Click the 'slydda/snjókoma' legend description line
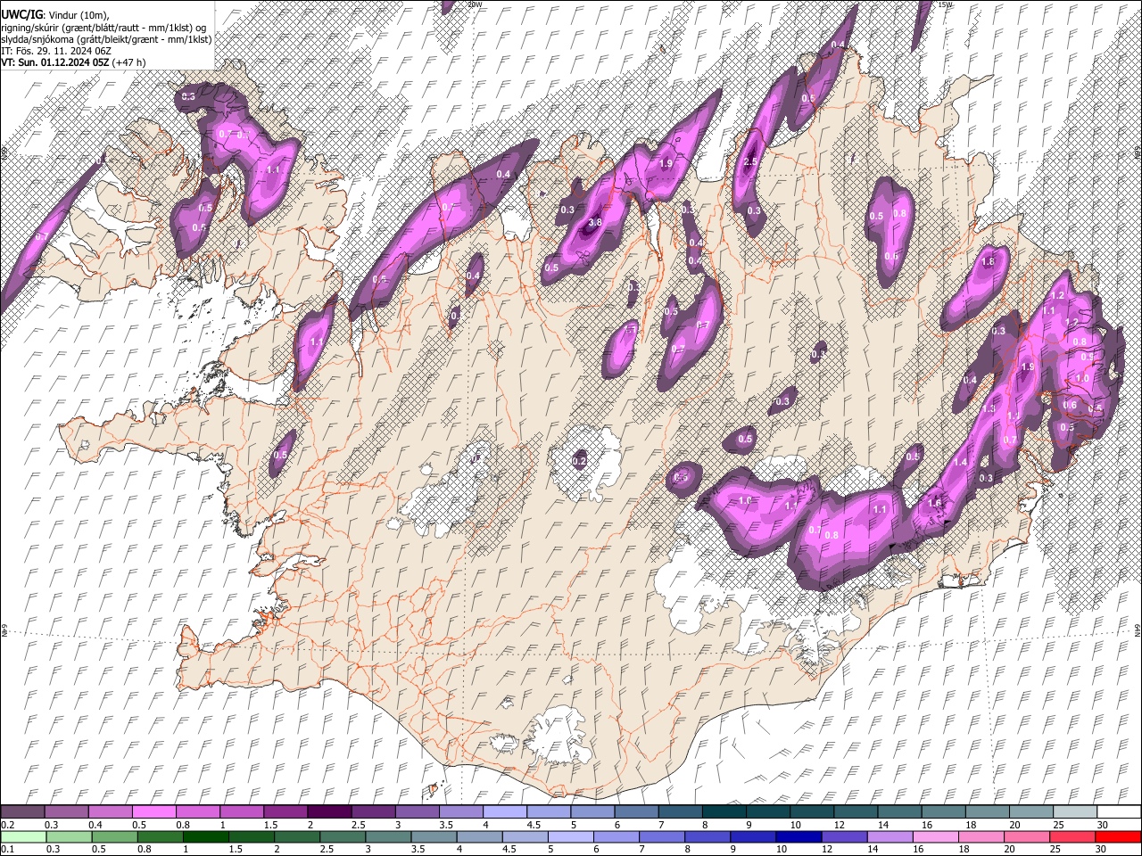This screenshot has height=856, width=1142. [107, 39]
